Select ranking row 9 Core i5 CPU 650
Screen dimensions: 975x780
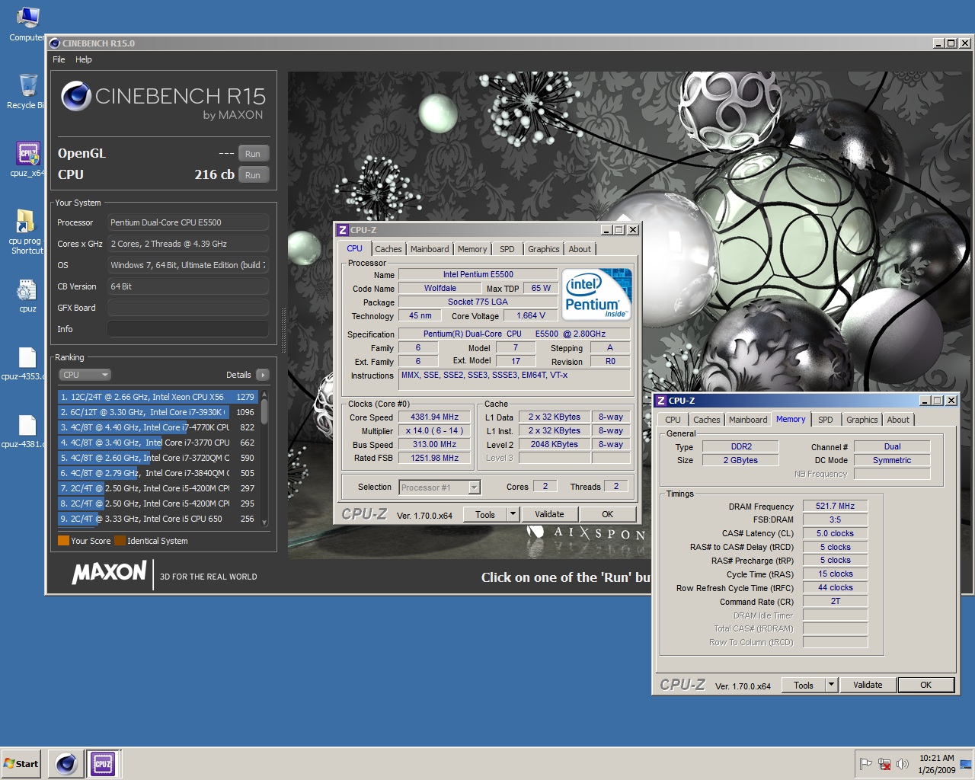point(158,519)
